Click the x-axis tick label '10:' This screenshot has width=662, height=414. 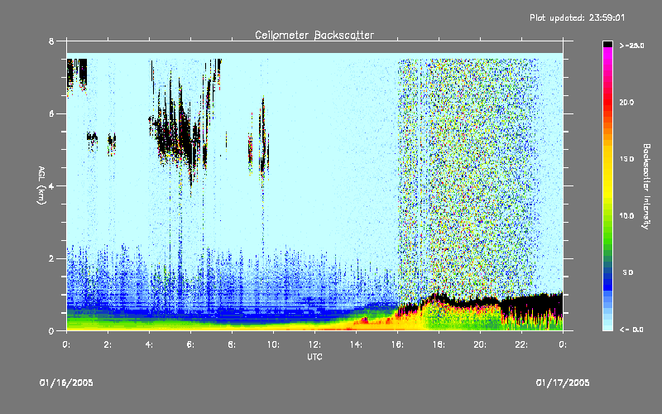[273, 344]
